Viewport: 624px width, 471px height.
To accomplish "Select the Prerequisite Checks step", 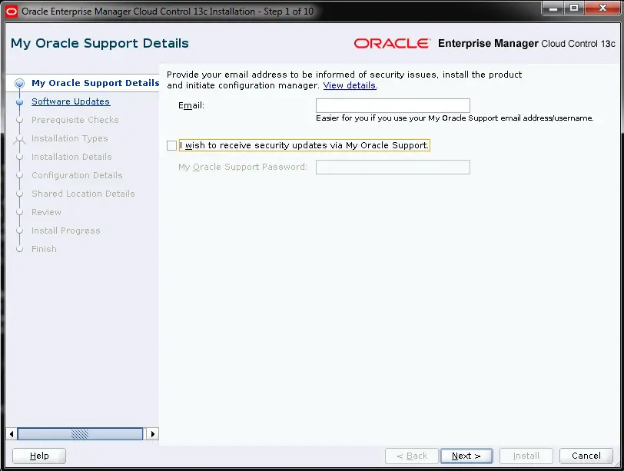I will point(75,120).
